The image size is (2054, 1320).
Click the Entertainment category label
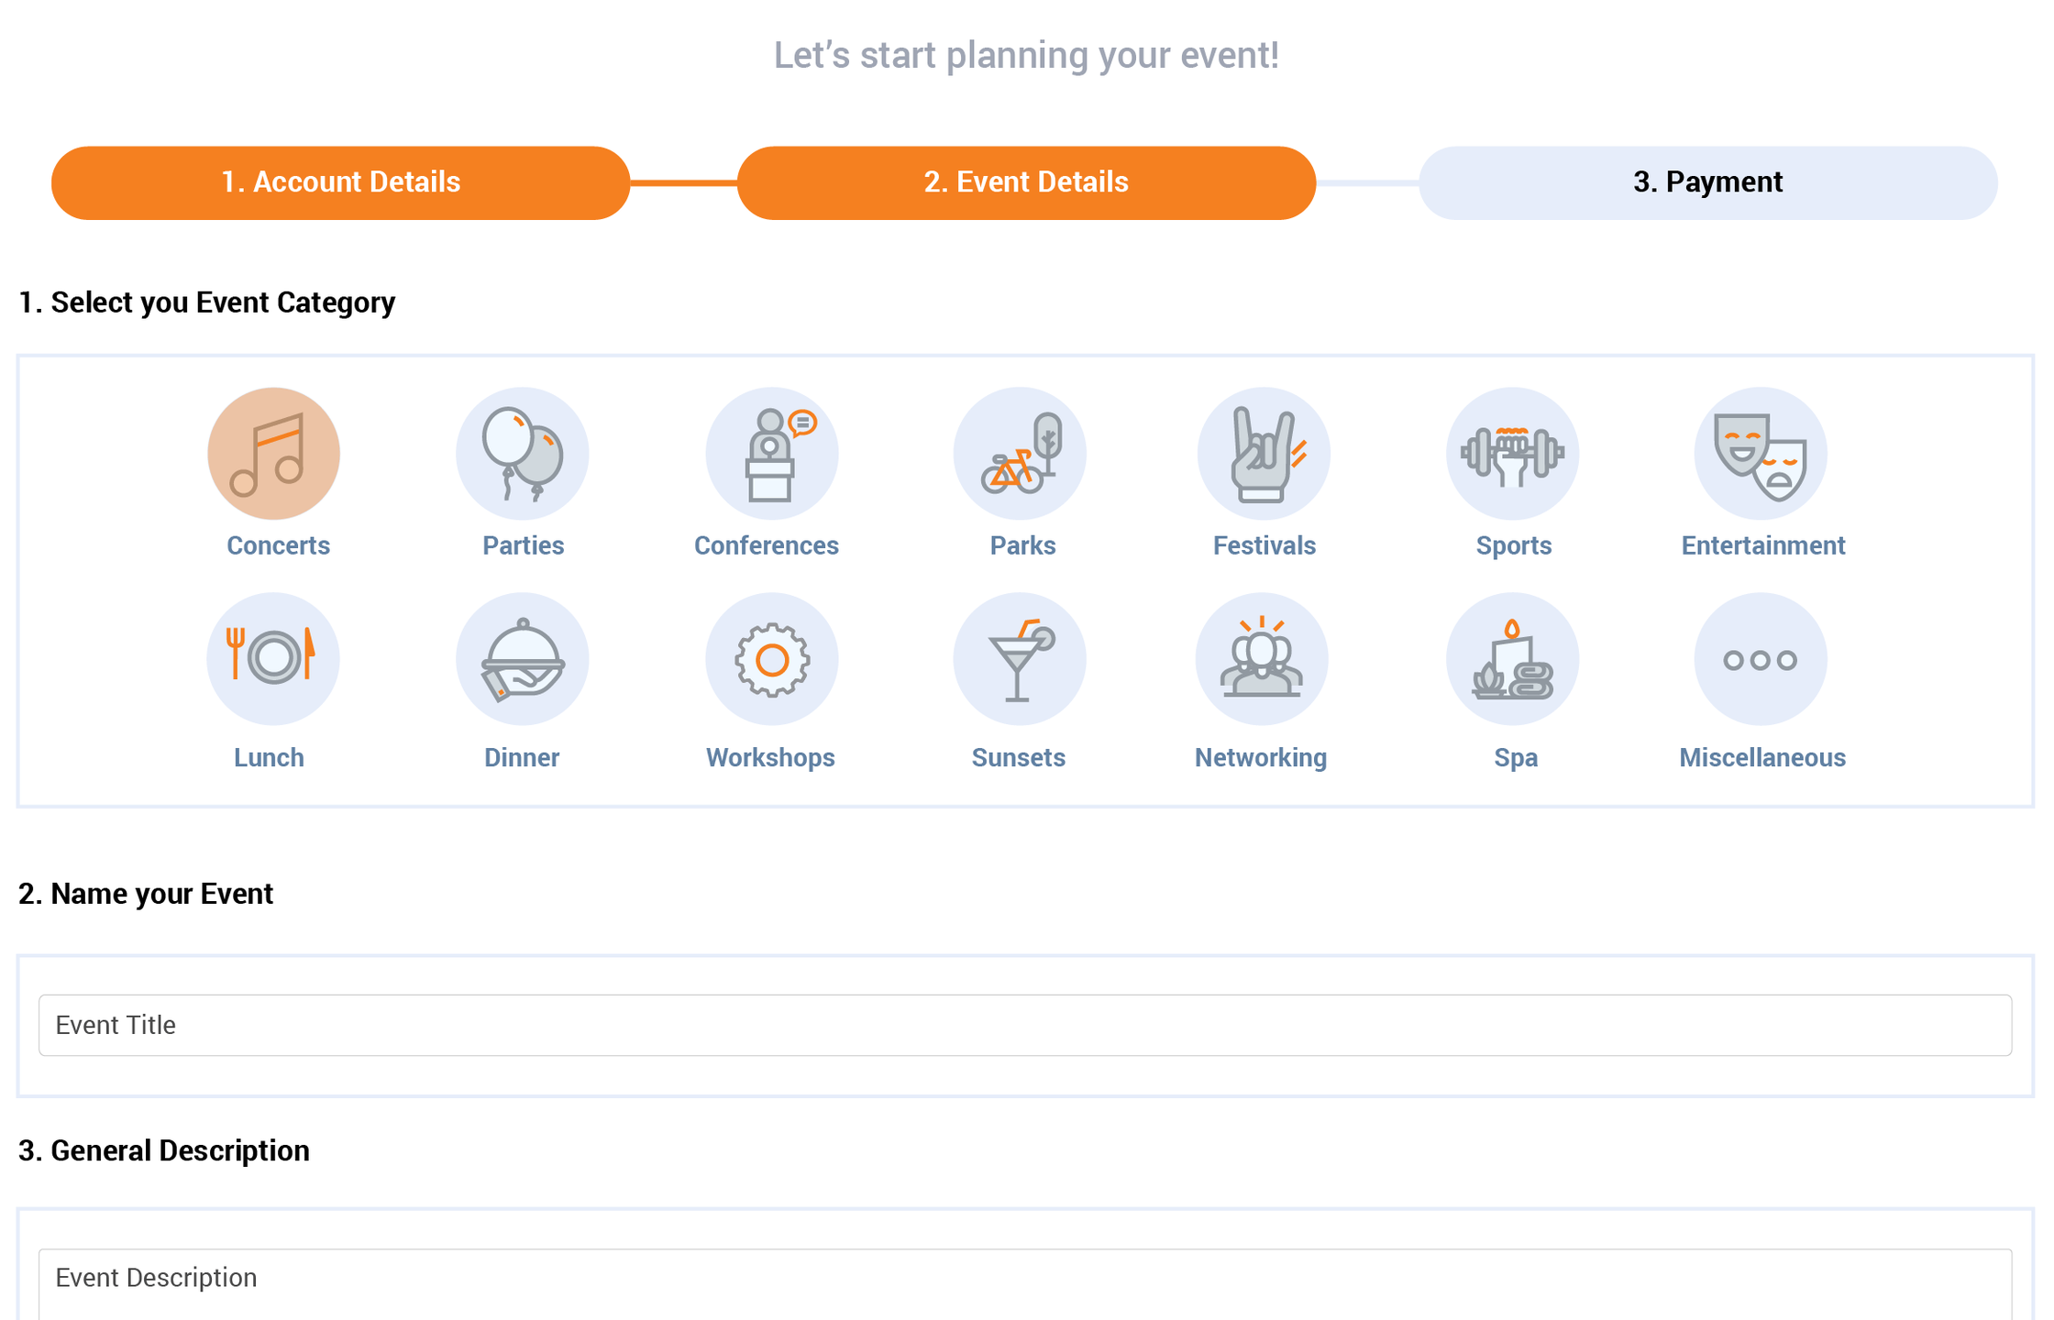pyautogui.click(x=1762, y=545)
